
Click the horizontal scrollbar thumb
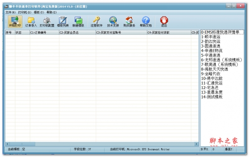tap(22, 144)
